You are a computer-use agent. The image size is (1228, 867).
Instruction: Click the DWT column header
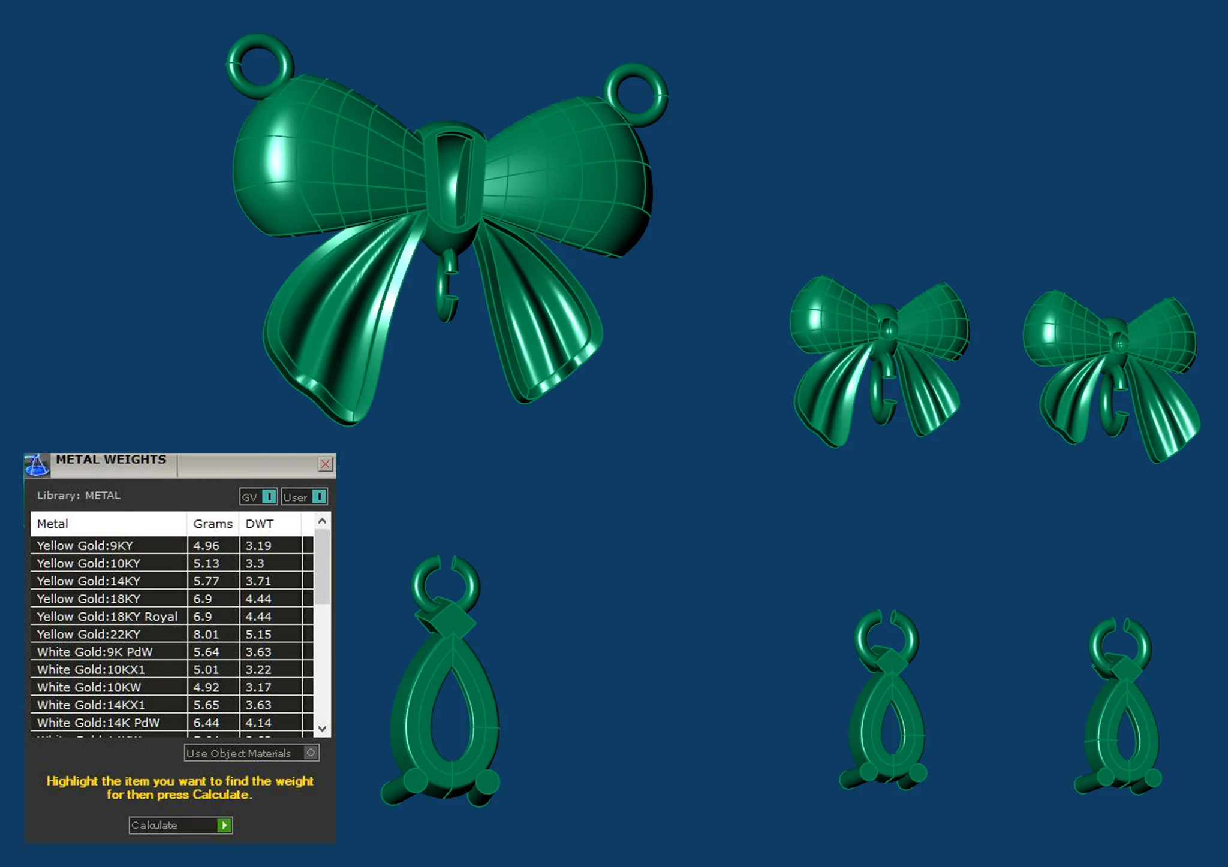(270, 524)
